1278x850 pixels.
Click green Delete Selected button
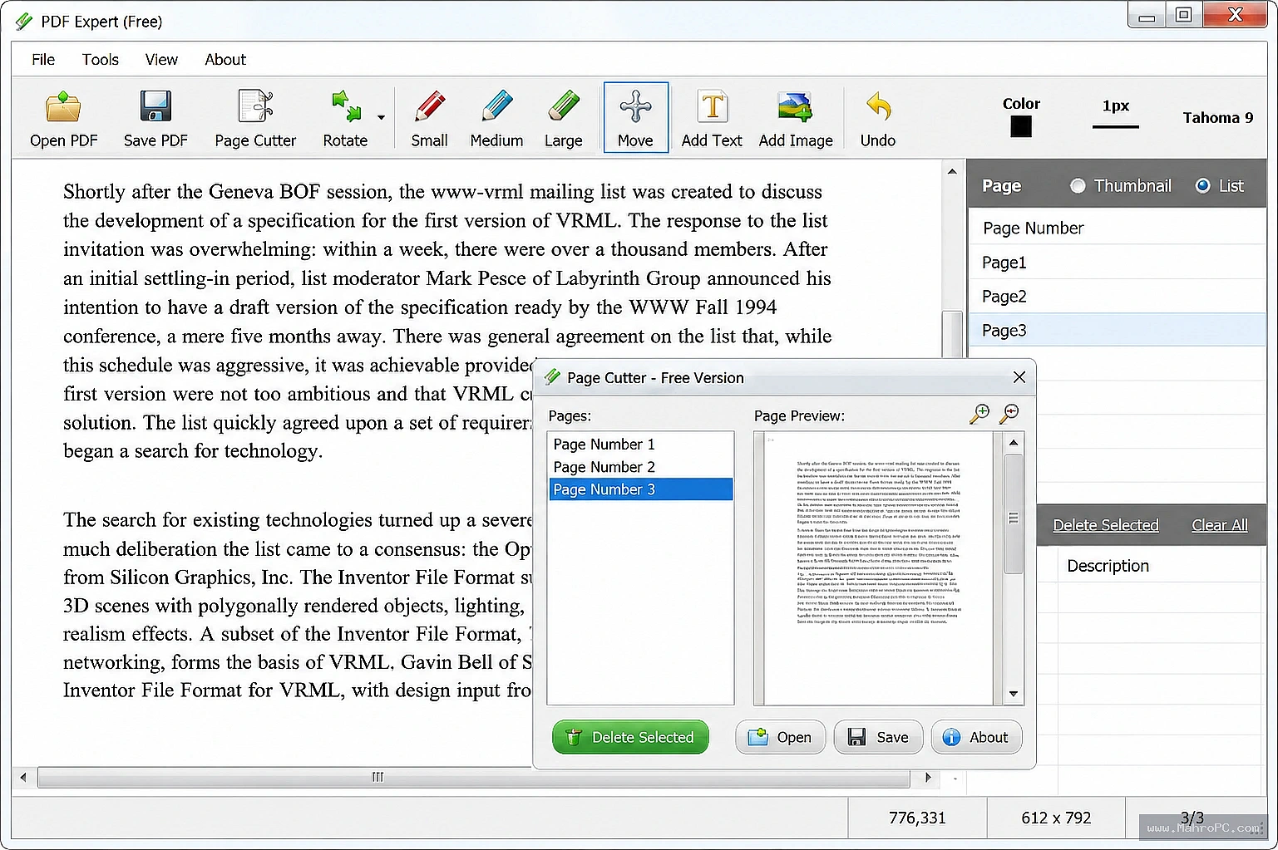coord(630,737)
